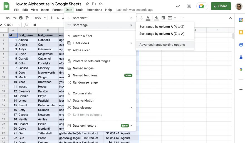Expand the Sort sheet submenu
The width and height of the screenshot is (245, 143).
[131, 18]
